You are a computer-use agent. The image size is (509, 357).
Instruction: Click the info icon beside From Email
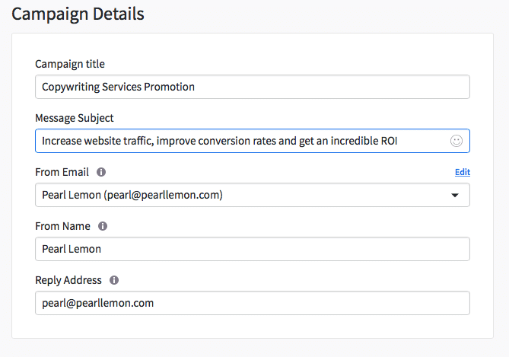[x=101, y=172]
